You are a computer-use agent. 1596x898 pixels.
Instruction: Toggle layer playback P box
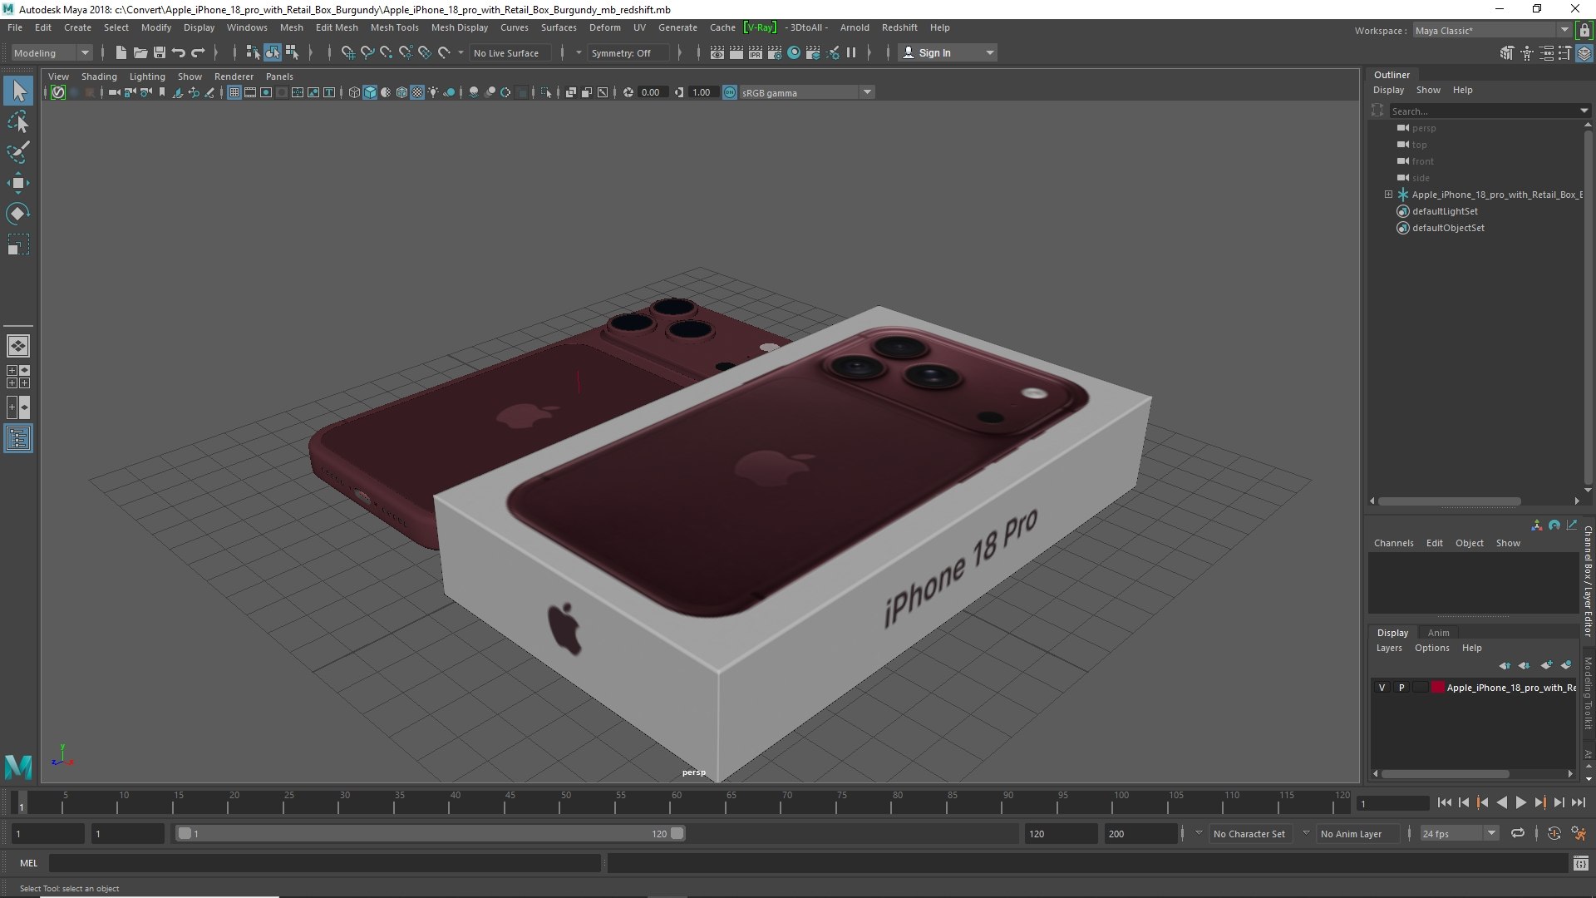1401,688
